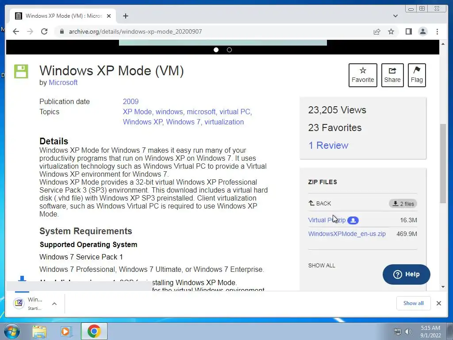Image resolution: width=453 pixels, height=340 pixels.
Task: Open the Windows 7 topic link
Action: 183,122
